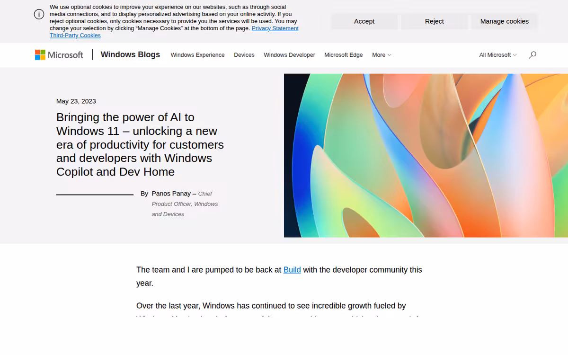Click the article headline about AI

140,144
